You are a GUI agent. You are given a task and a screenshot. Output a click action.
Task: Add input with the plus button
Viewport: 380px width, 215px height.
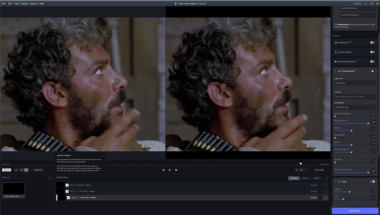pos(50,178)
